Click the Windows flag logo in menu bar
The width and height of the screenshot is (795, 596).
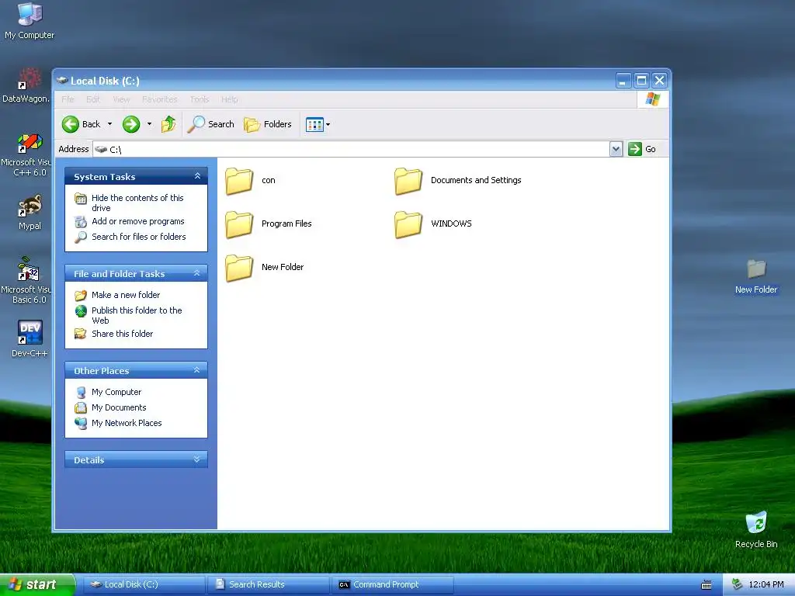pyautogui.click(x=652, y=99)
